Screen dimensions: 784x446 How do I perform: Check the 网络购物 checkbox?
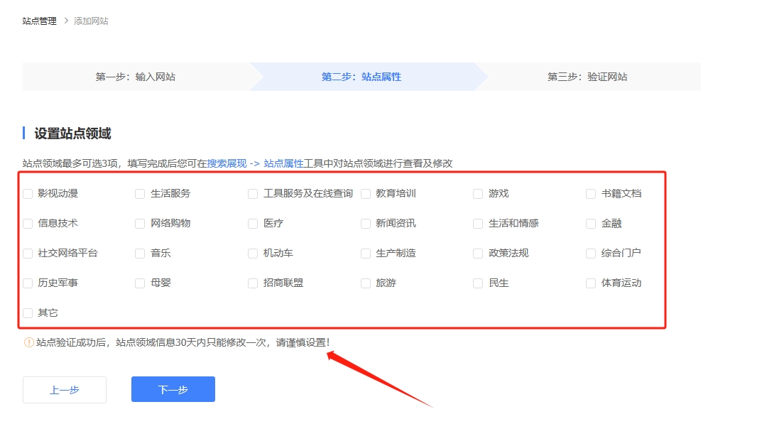click(140, 224)
